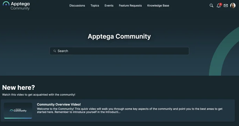Open the Events page
This screenshot has height=126, width=239.
(x=109, y=6)
